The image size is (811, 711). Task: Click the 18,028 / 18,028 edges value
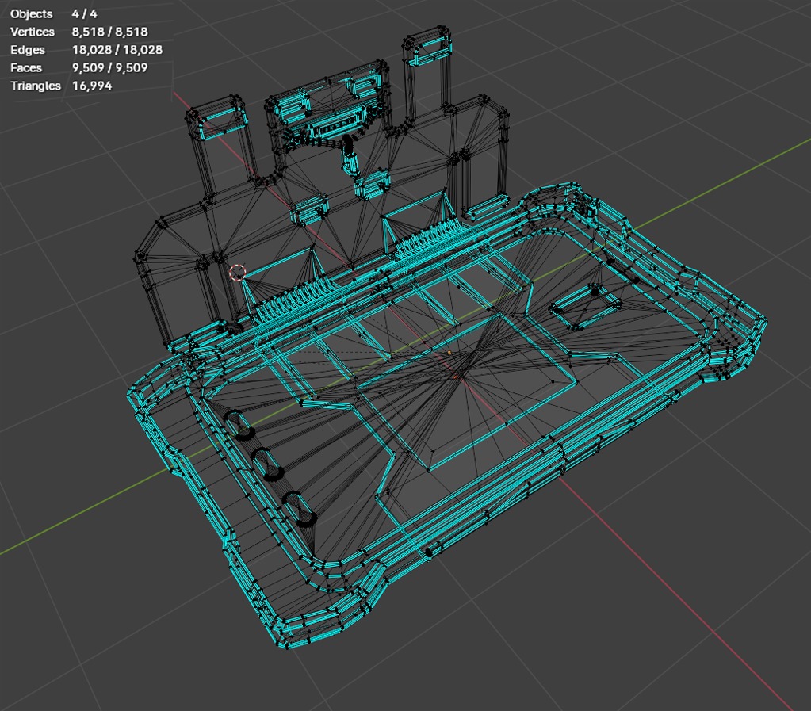(117, 50)
